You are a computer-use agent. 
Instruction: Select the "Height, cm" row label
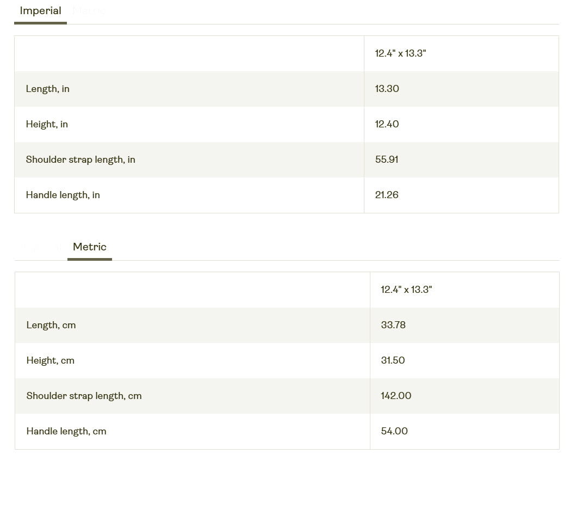click(x=51, y=360)
